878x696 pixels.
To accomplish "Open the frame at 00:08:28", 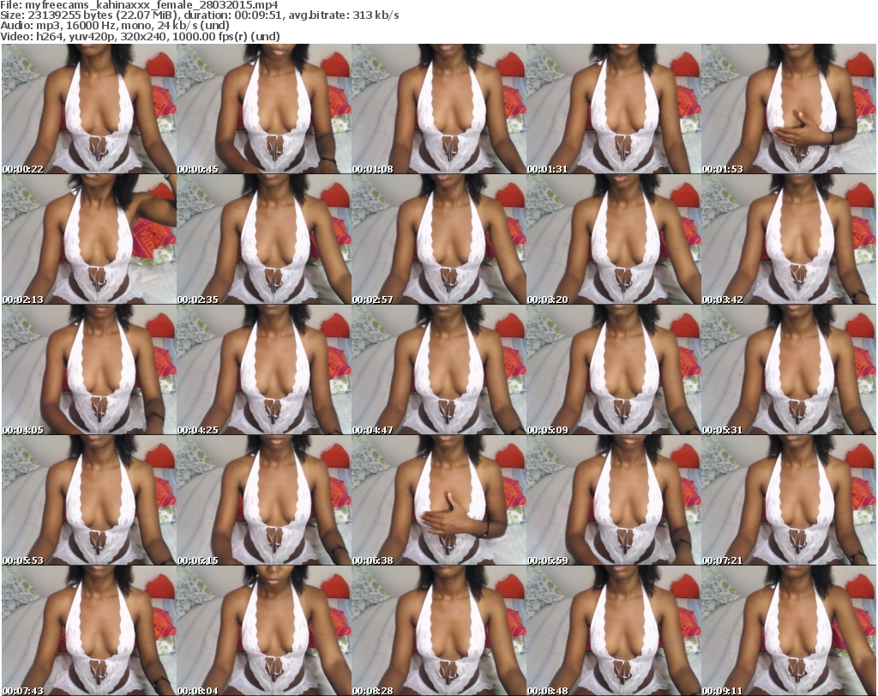I will 438,631.
